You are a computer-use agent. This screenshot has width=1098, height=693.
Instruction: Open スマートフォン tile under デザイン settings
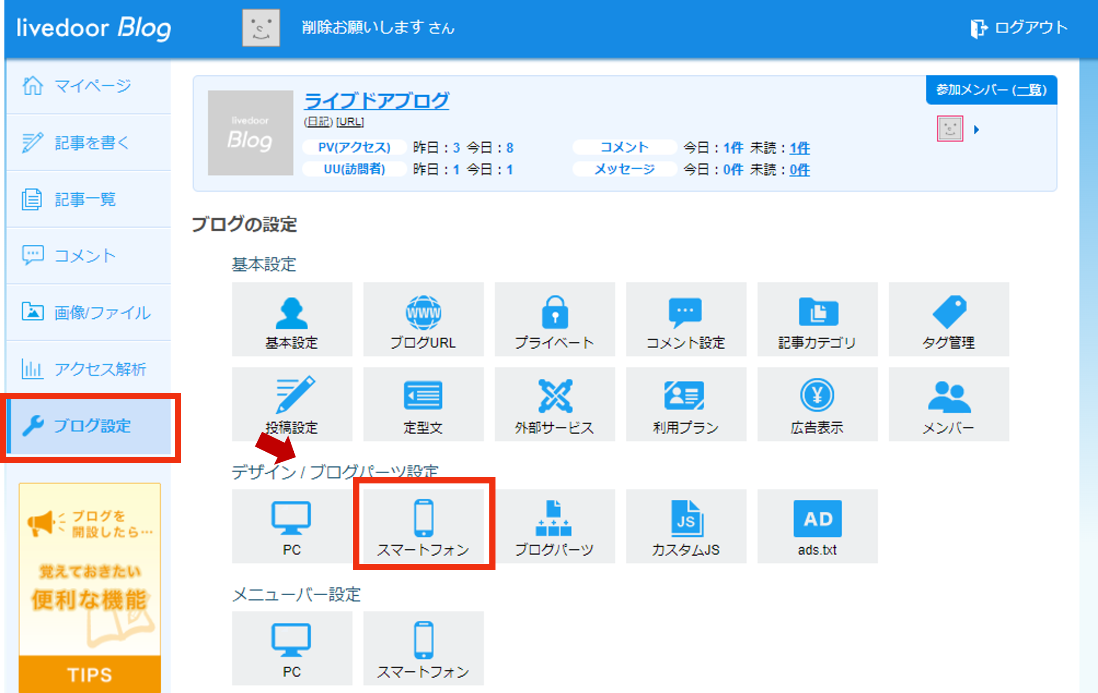[x=423, y=526]
